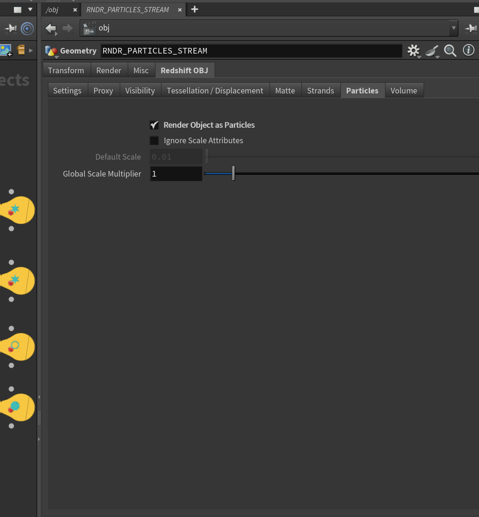This screenshot has height=517, width=479.
Task: Click the pin icon beside the path field
Action: pos(471,29)
